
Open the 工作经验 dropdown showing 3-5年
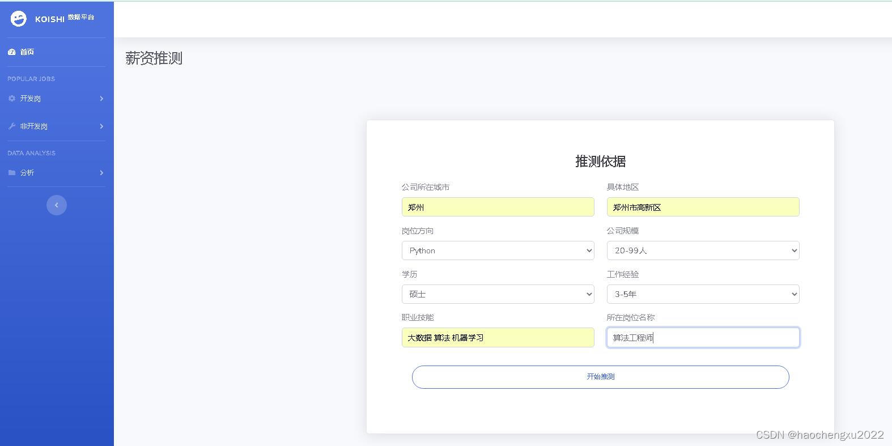tap(703, 294)
